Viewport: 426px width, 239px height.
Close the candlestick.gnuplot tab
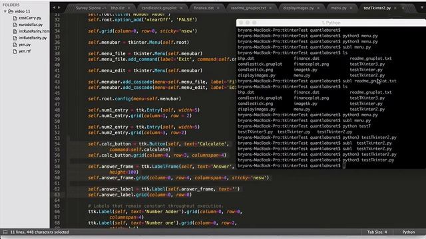181,8
